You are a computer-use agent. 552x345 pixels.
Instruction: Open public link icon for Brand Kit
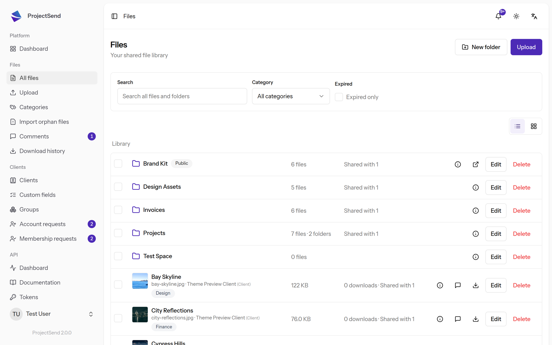click(476, 164)
